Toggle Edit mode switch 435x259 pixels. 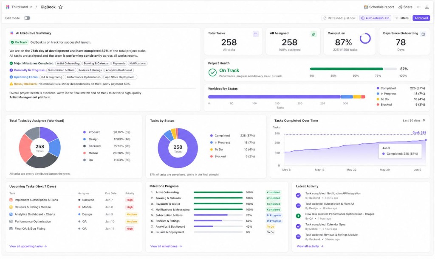coord(27,18)
